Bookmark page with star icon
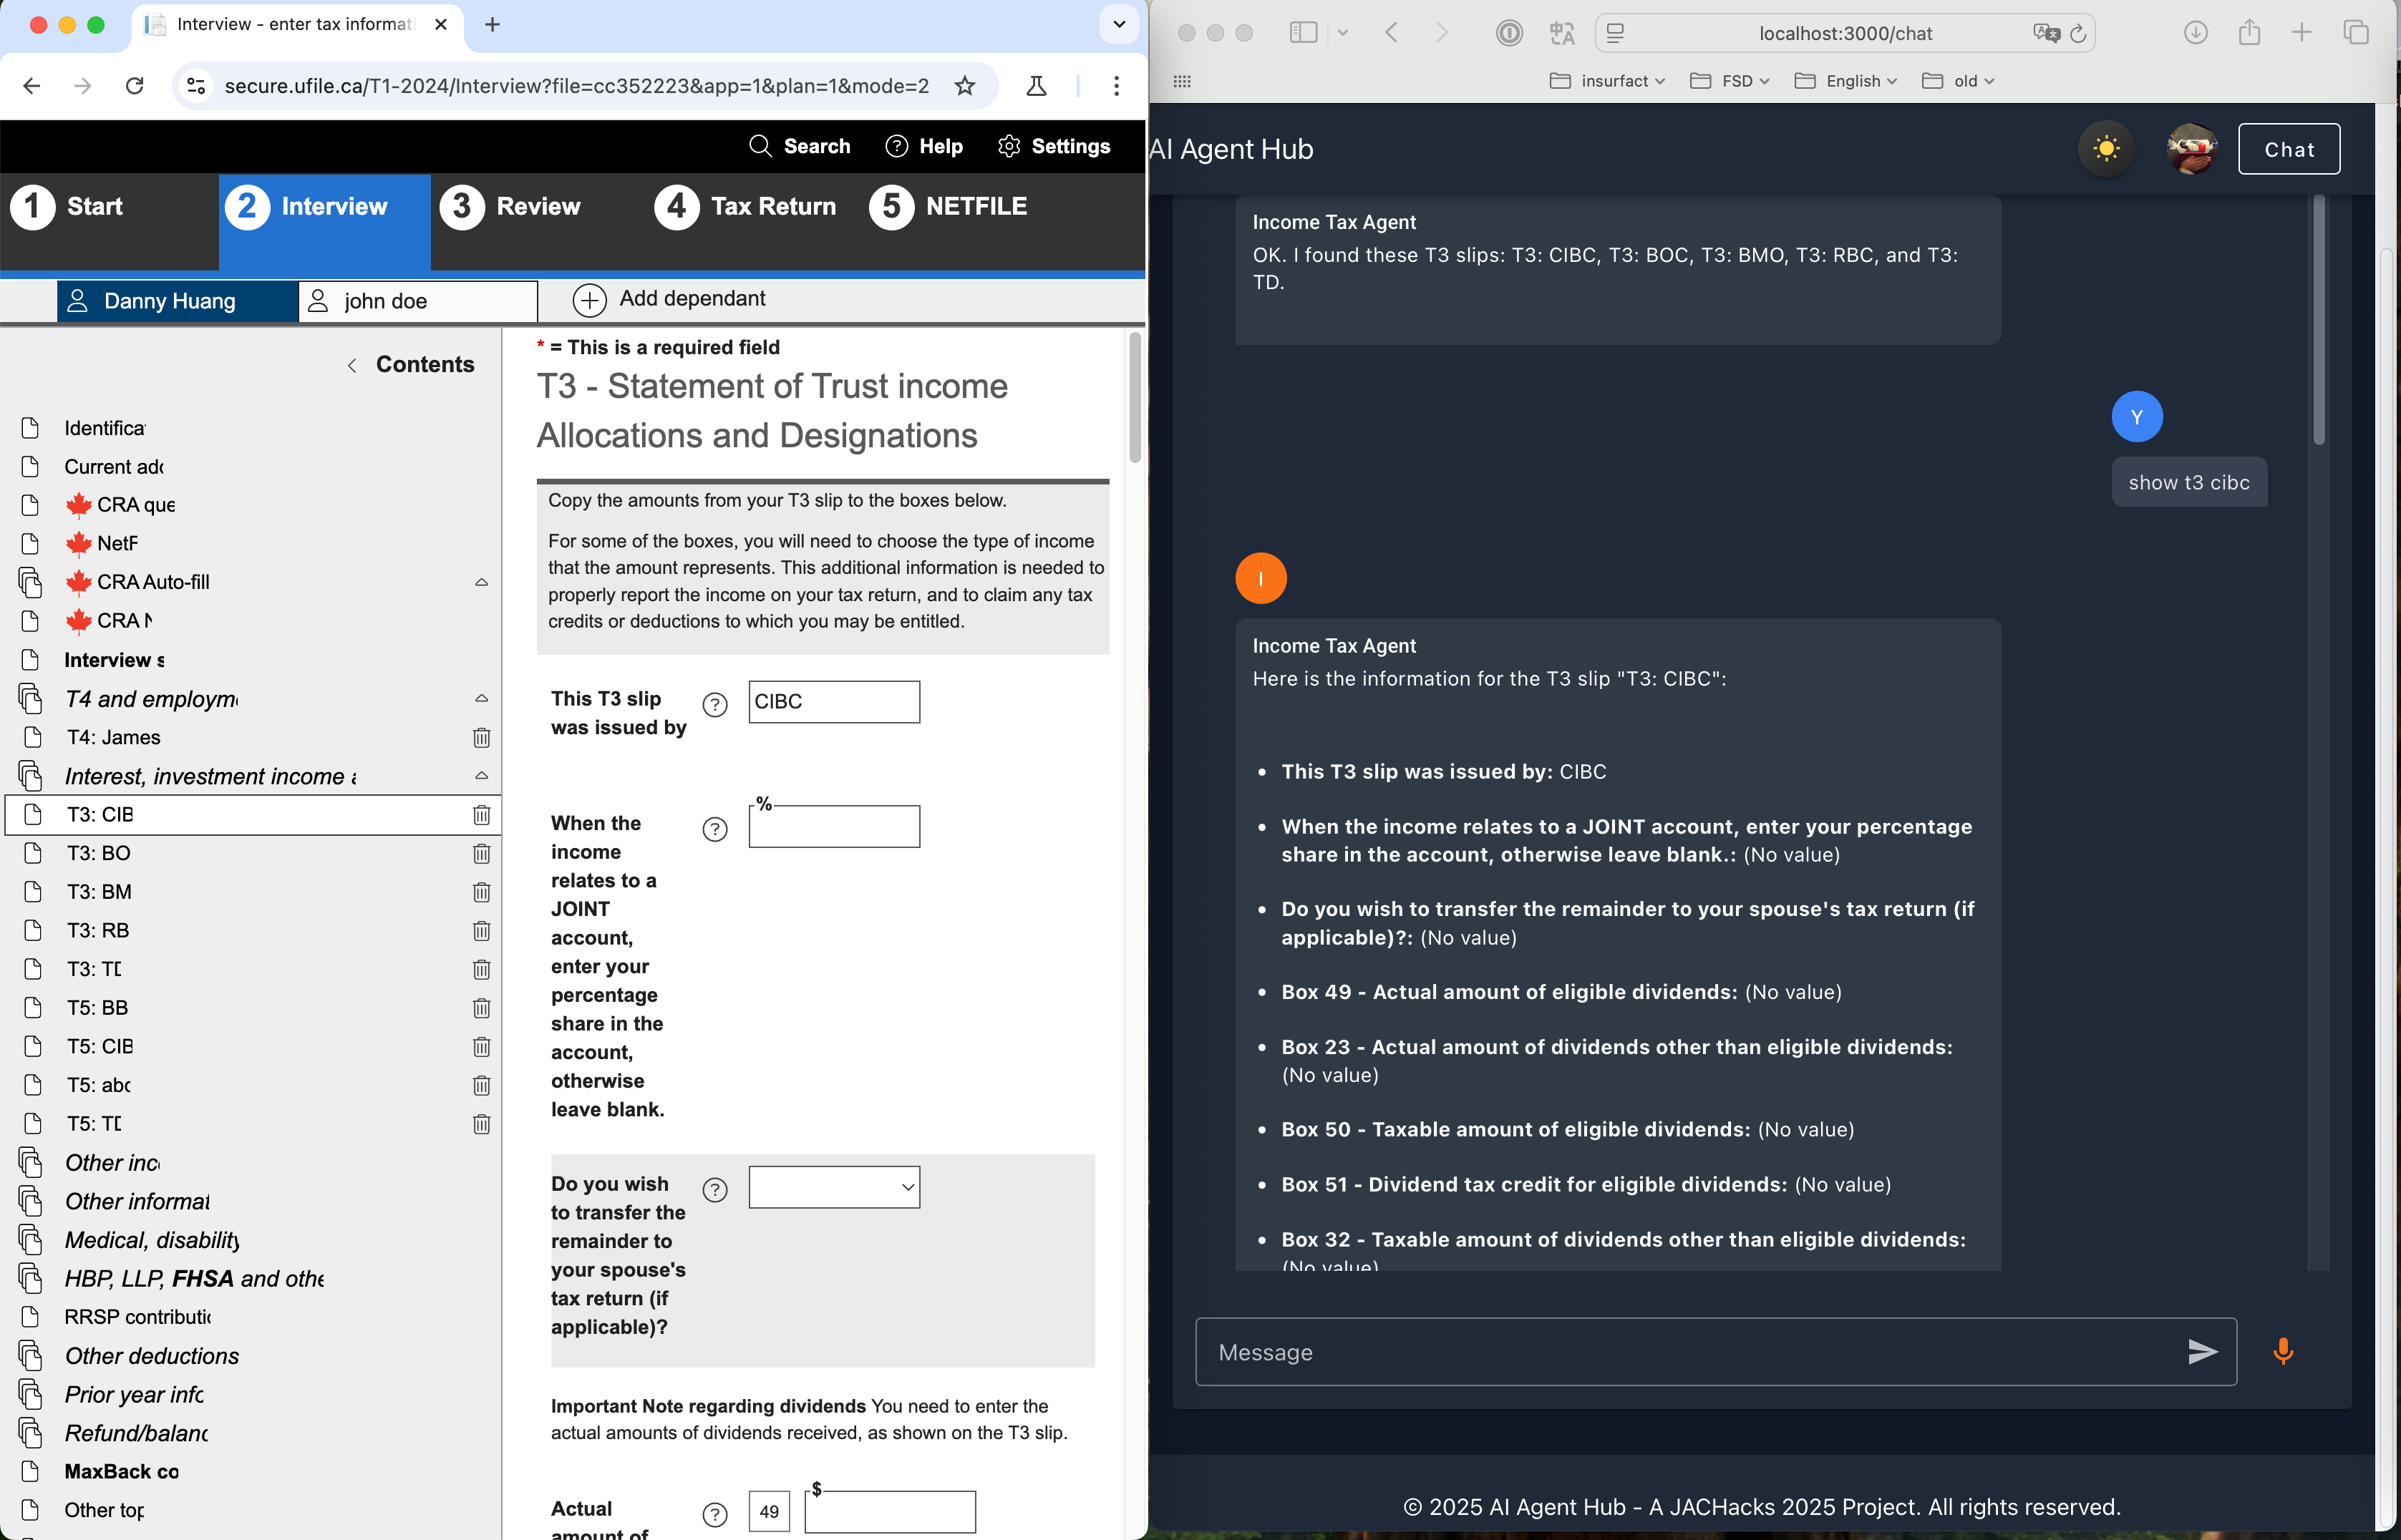The width and height of the screenshot is (2401, 1540). pos(964,86)
